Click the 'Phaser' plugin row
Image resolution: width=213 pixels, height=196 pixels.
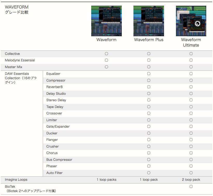(127, 166)
